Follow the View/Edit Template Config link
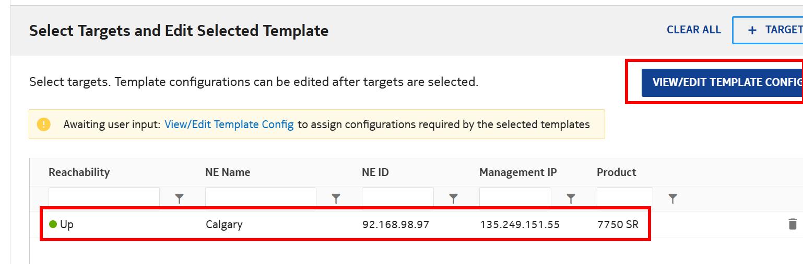 (x=229, y=124)
